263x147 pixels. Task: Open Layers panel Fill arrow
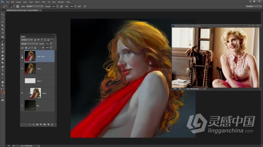point(51,48)
